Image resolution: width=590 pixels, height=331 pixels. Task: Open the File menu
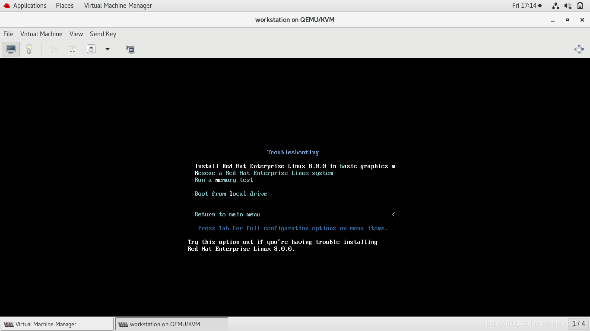pyautogui.click(x=8, y=34)
